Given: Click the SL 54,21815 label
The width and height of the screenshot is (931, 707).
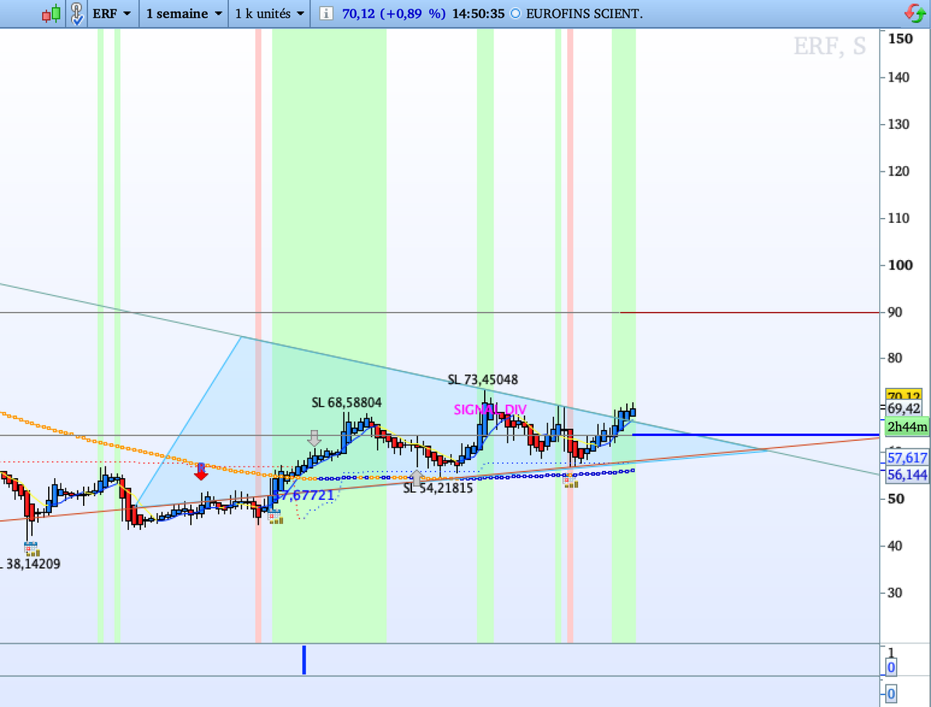Looking at the screenshot, I should (x=438, y=488).
